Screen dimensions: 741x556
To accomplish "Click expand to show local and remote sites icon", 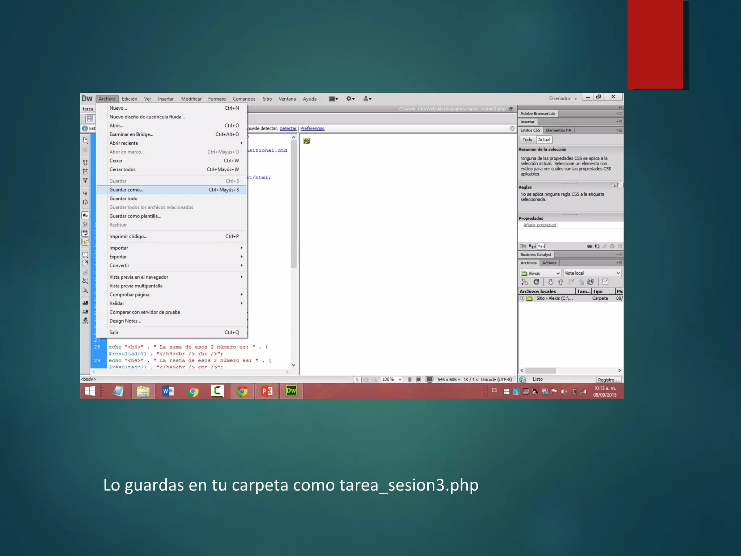I will coord(605,282).
